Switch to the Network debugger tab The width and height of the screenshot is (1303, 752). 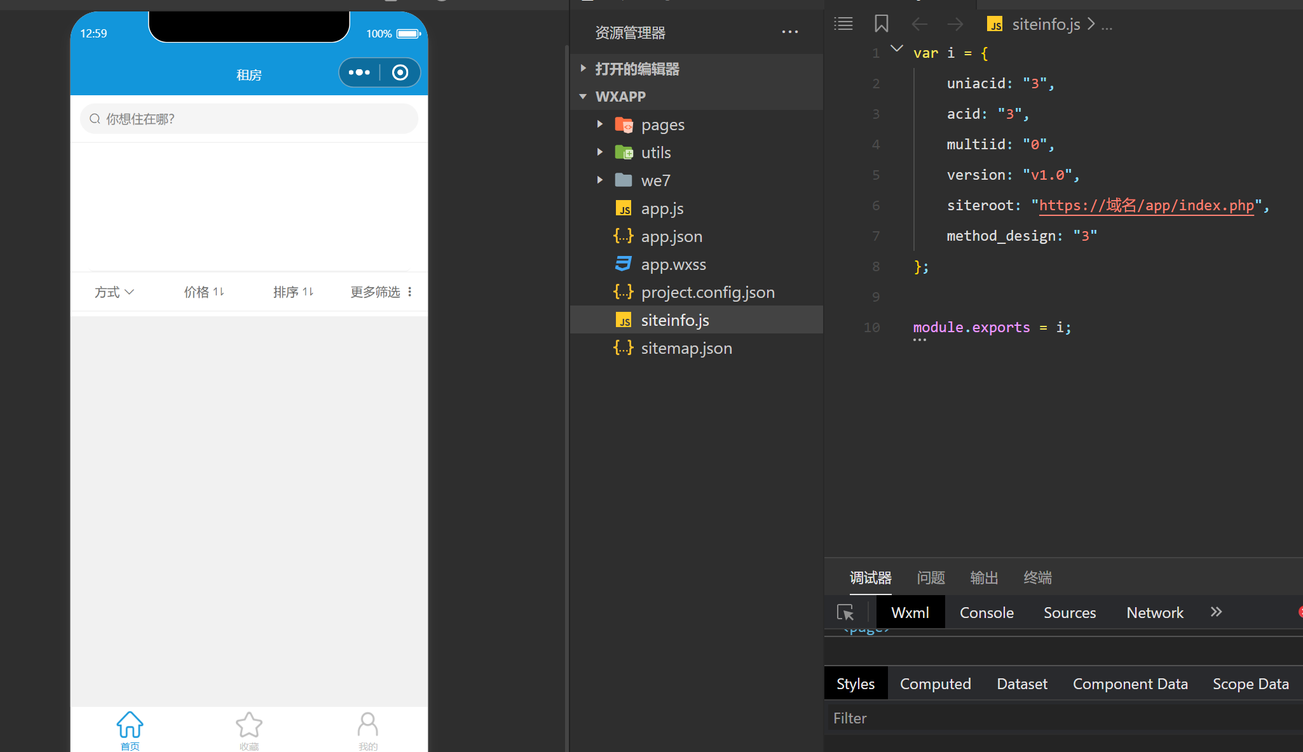coord(1155,612)
